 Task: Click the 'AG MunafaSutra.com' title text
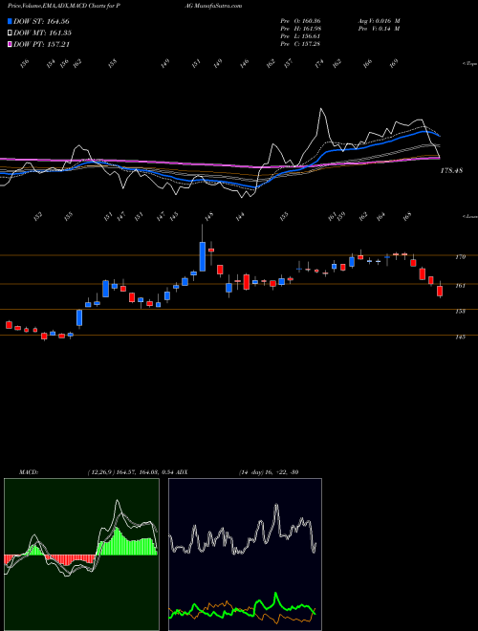(212, 6)
